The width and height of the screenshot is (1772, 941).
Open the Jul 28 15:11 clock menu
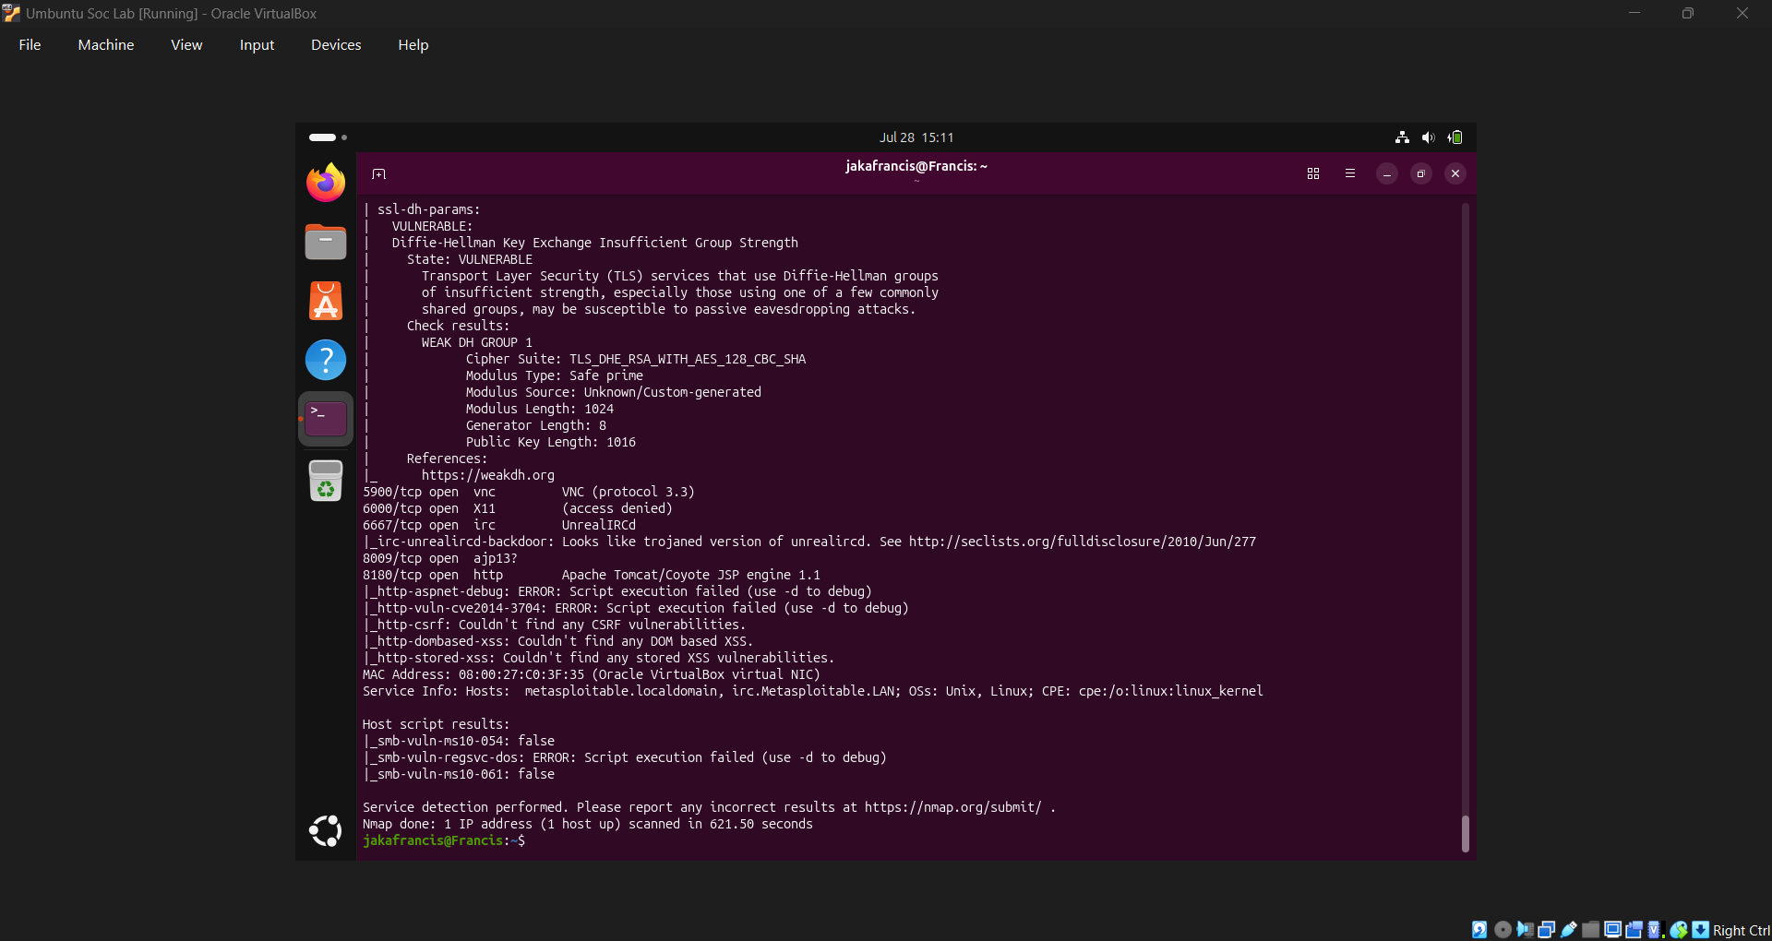916,137
